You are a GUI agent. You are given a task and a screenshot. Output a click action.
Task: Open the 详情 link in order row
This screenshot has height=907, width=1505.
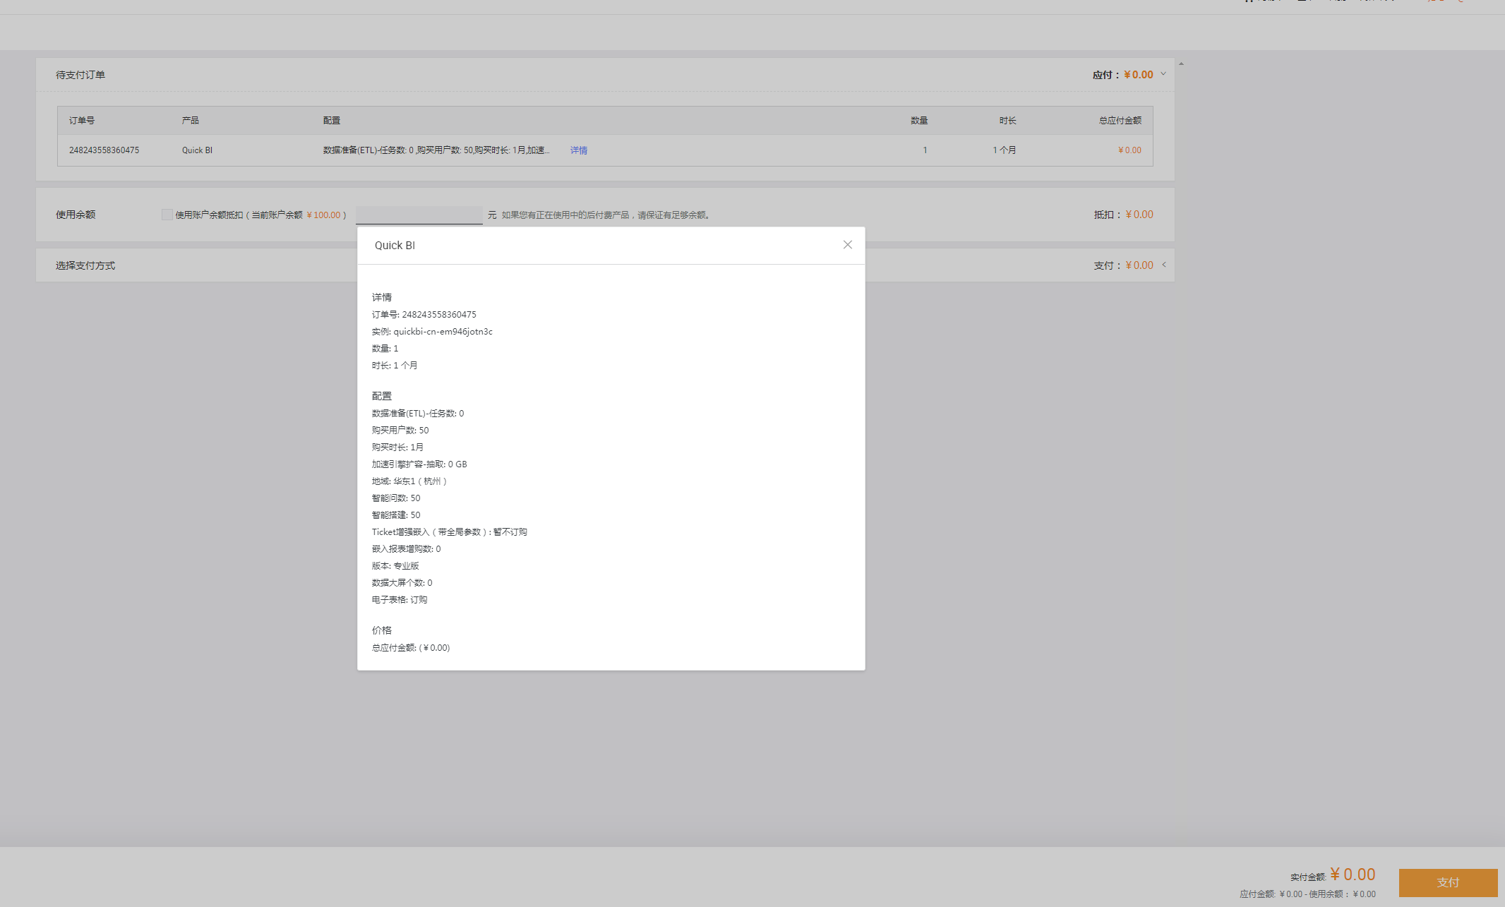tap(578, 150)
